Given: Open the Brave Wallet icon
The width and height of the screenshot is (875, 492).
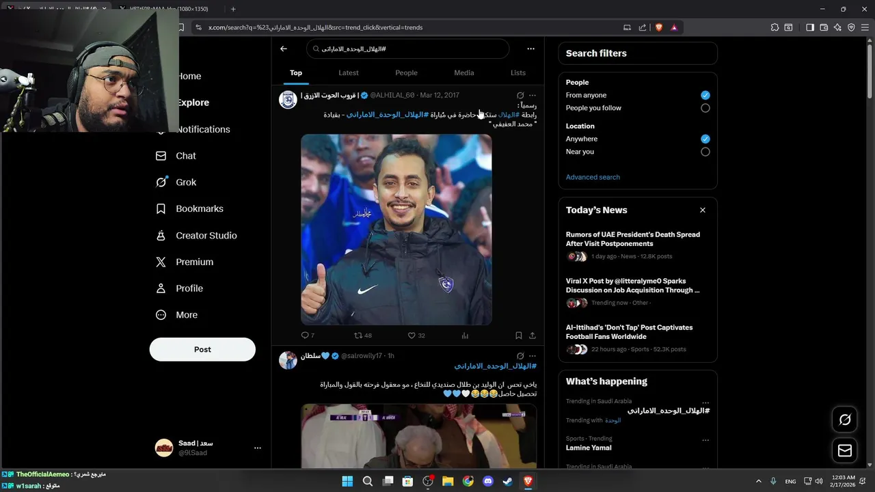Looking at the screenshot, I should [x=824, y=27].
